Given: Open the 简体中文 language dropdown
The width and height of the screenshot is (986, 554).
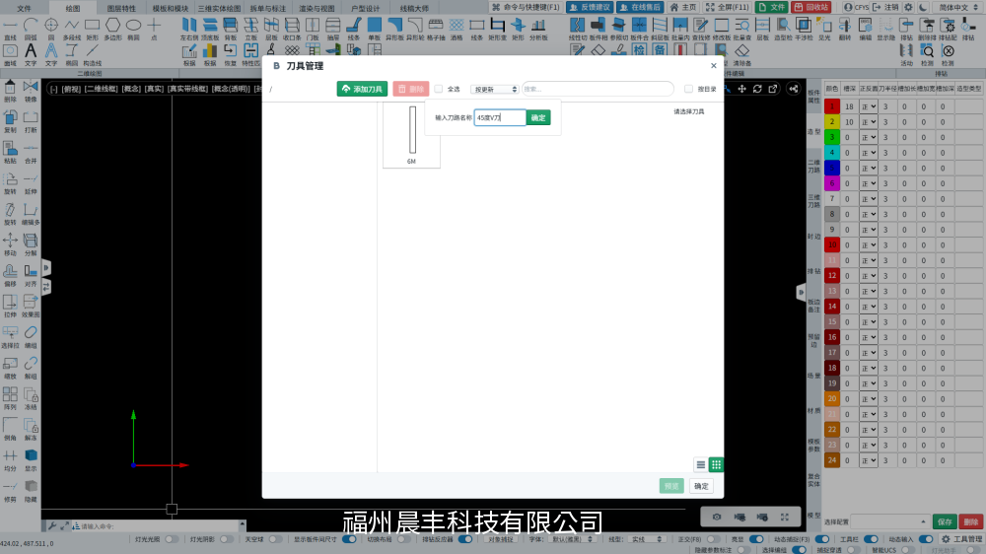Looking at the screenshot, I should point(957,7).
